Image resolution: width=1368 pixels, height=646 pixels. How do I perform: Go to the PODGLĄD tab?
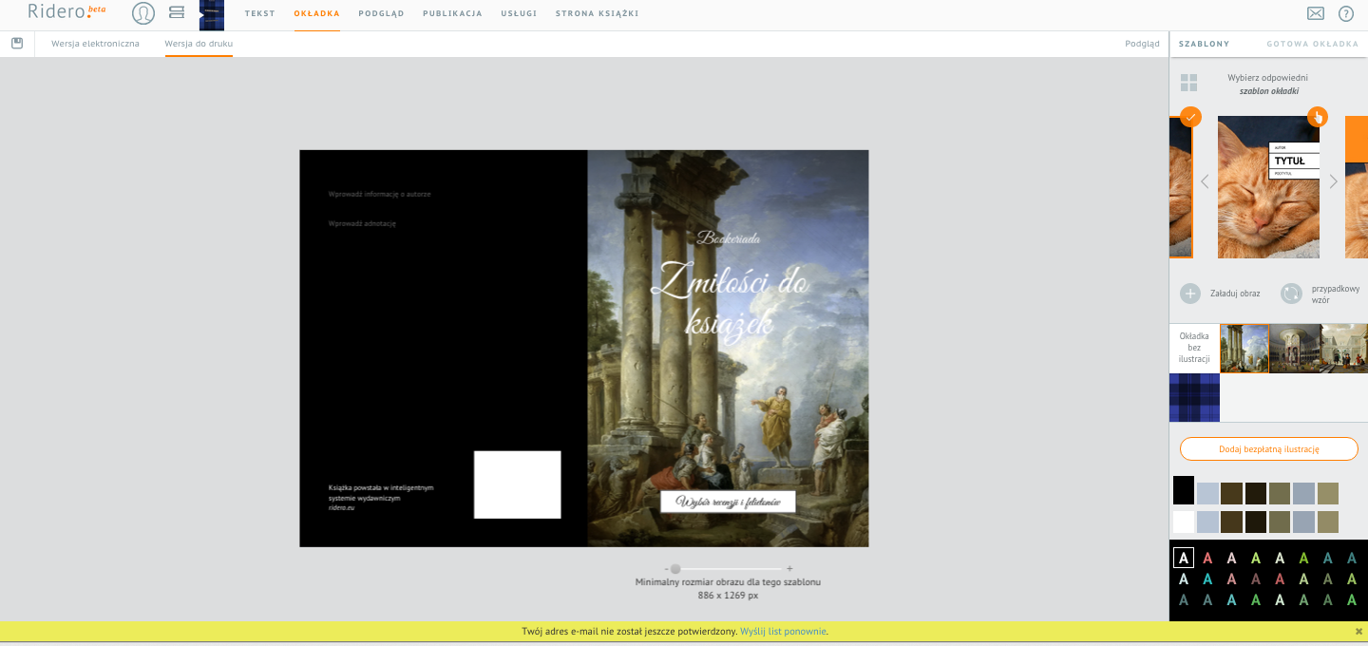(381, 14)
